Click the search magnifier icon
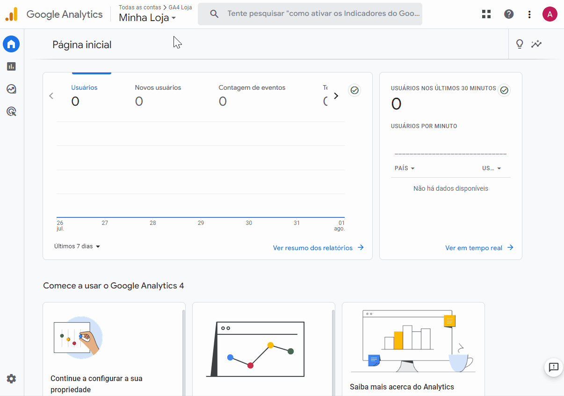 pyautogui.click(x=214, y=14)
